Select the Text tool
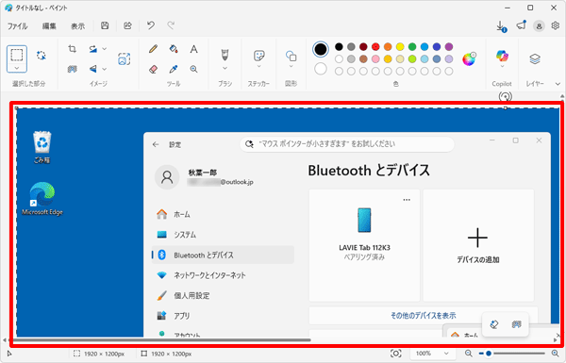 coord(193,49)
